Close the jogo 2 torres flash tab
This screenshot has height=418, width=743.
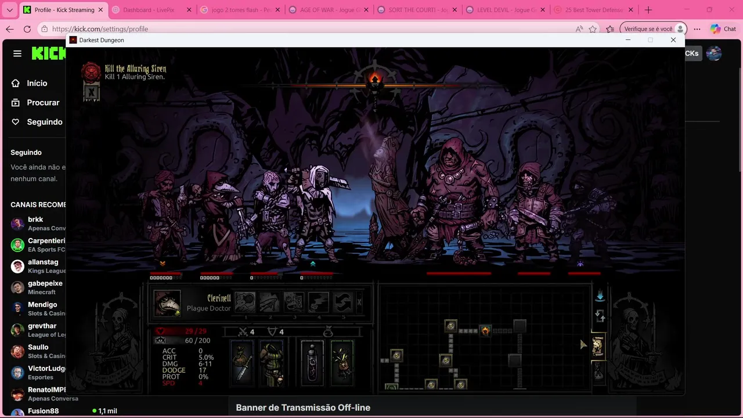click(x=277, y=10)
